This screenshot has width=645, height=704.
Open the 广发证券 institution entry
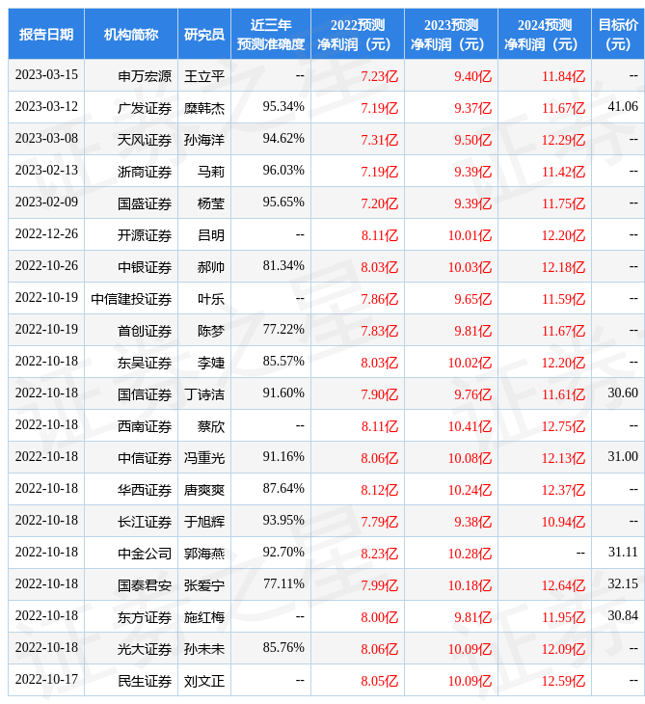click(x=145, y=108)
